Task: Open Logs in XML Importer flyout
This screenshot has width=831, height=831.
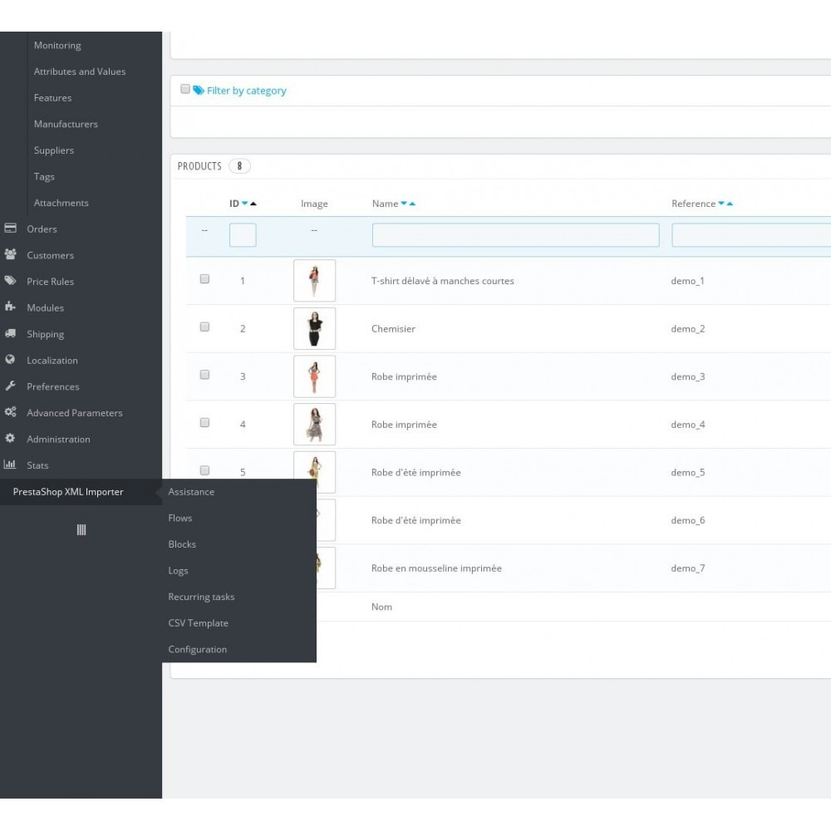Action: coord(178,571)
